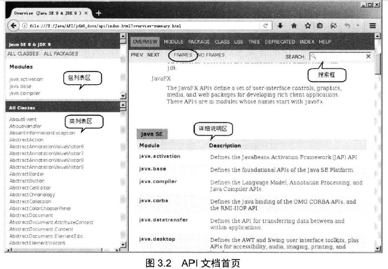The image size is (388, 269).
Task: Click into the SEARCH input field
Action: [x=341, y=56]
